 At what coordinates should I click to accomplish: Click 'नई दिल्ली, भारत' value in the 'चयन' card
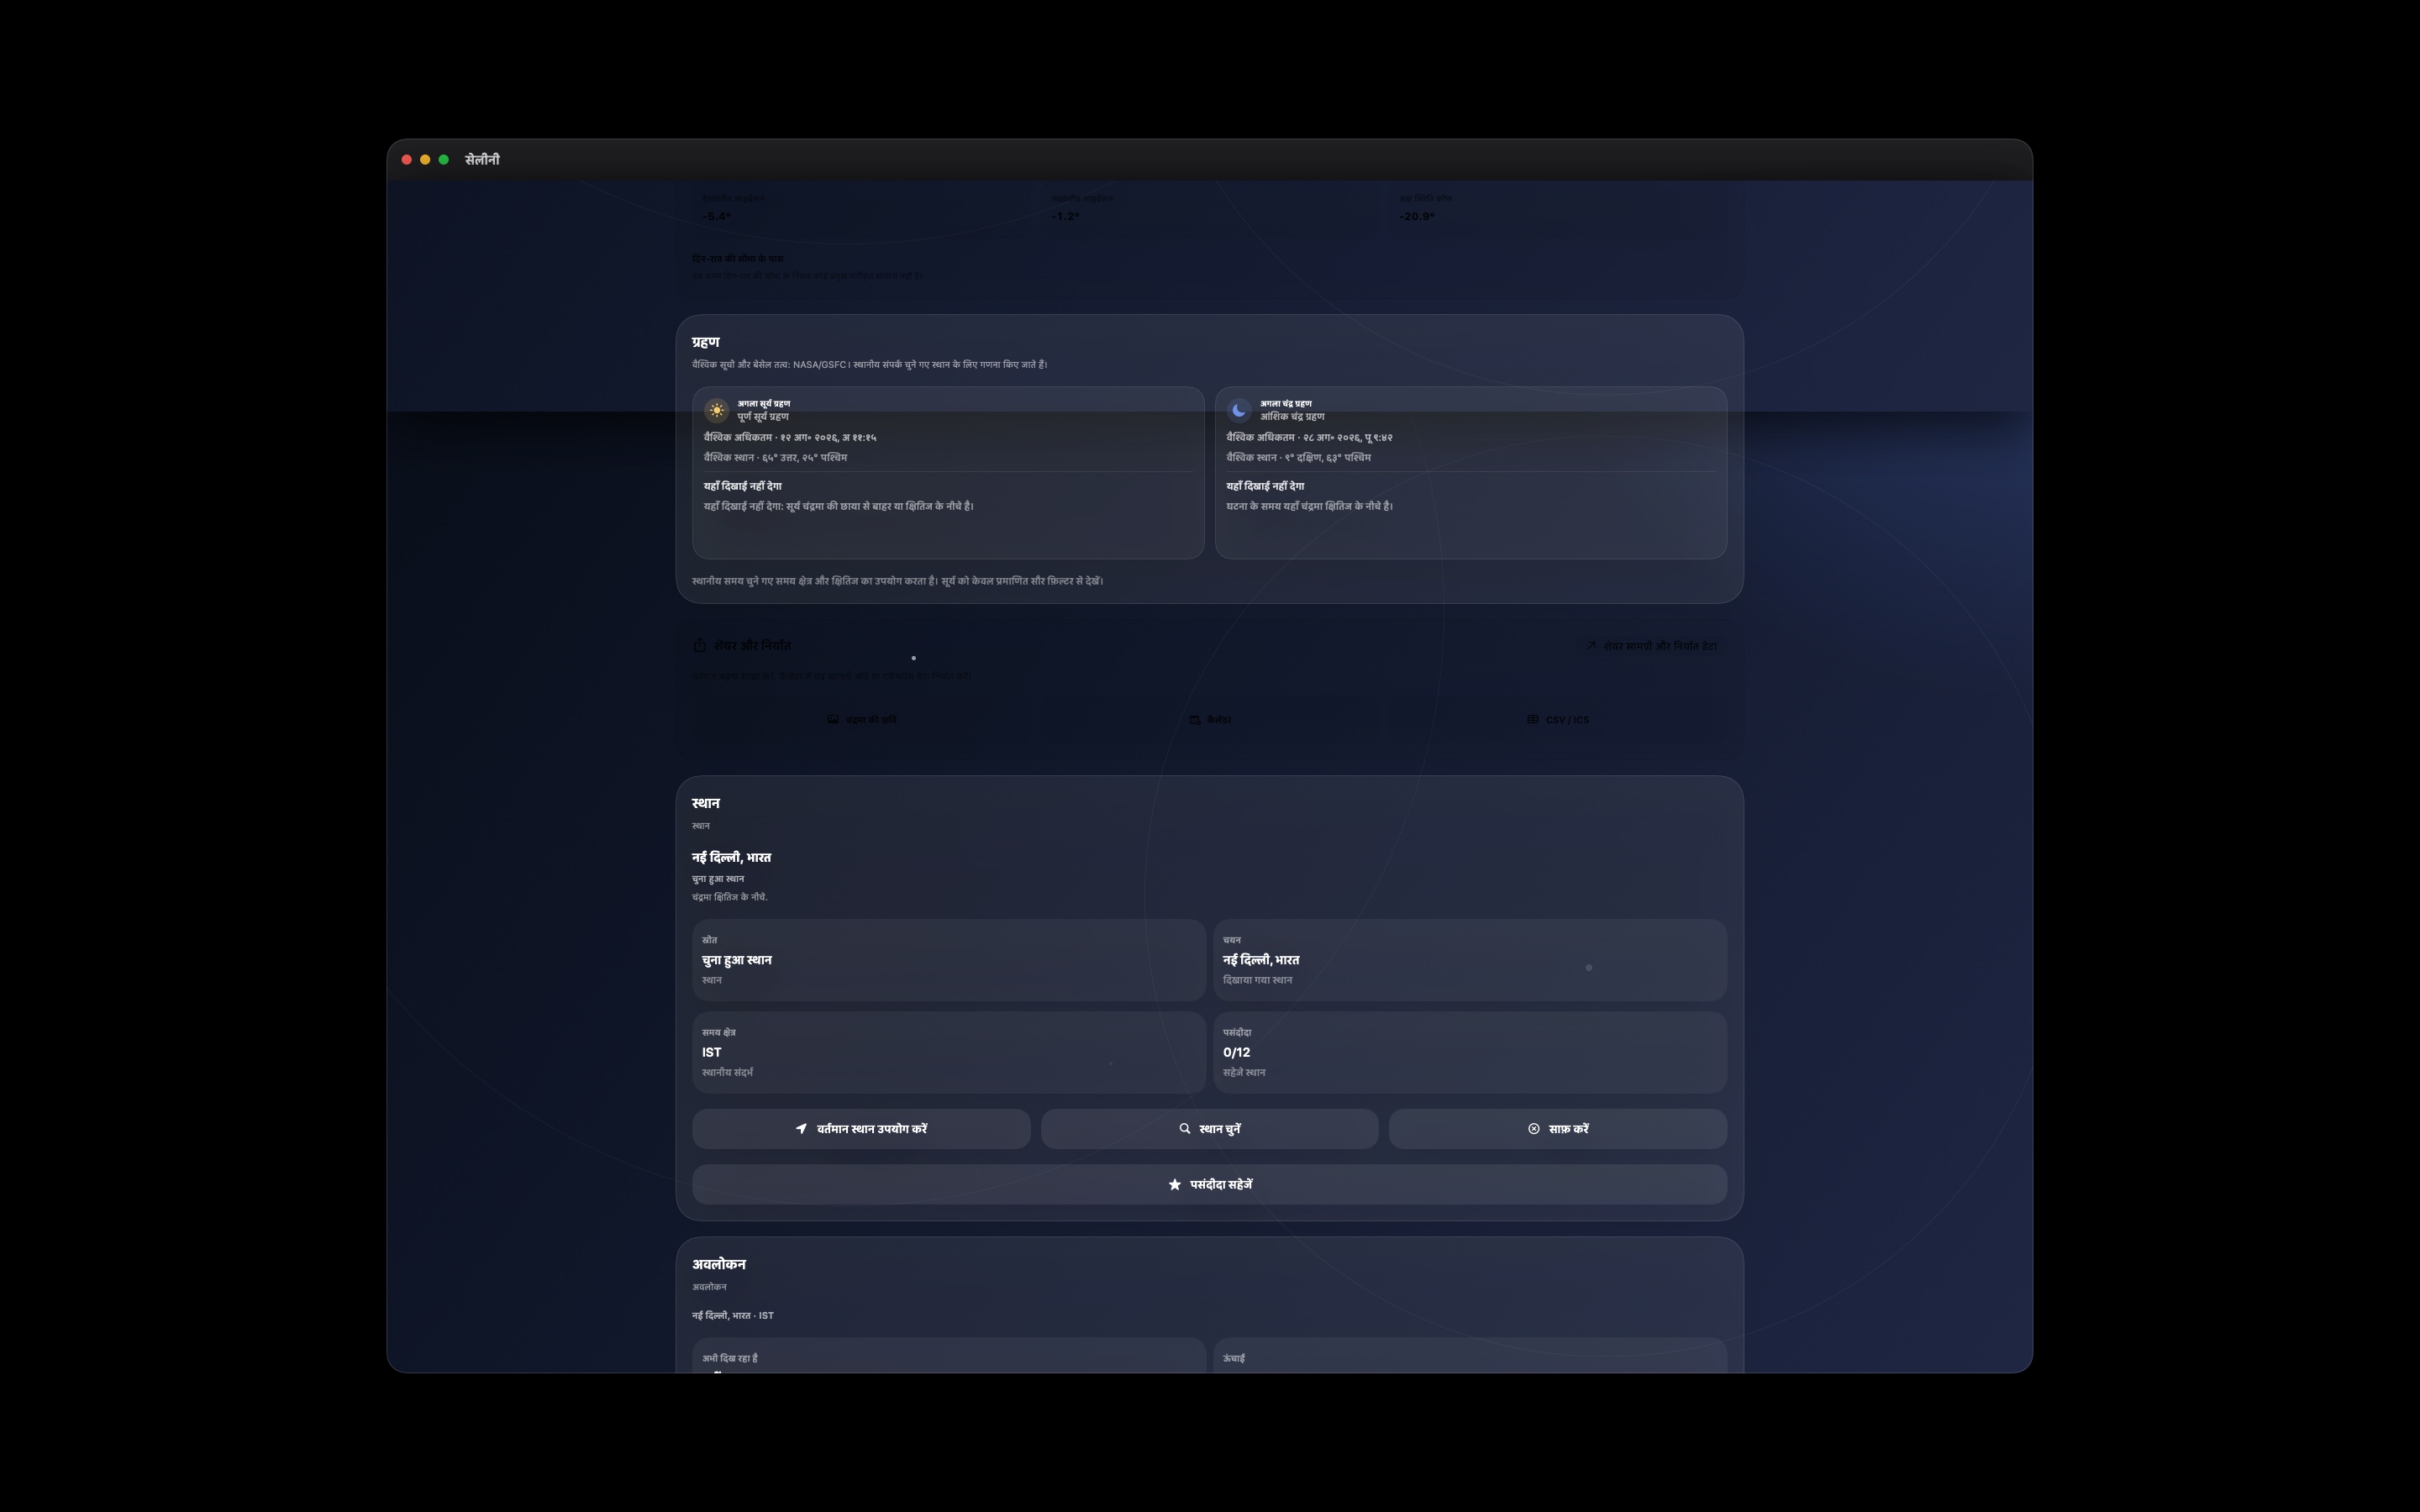pos(1260,960)
